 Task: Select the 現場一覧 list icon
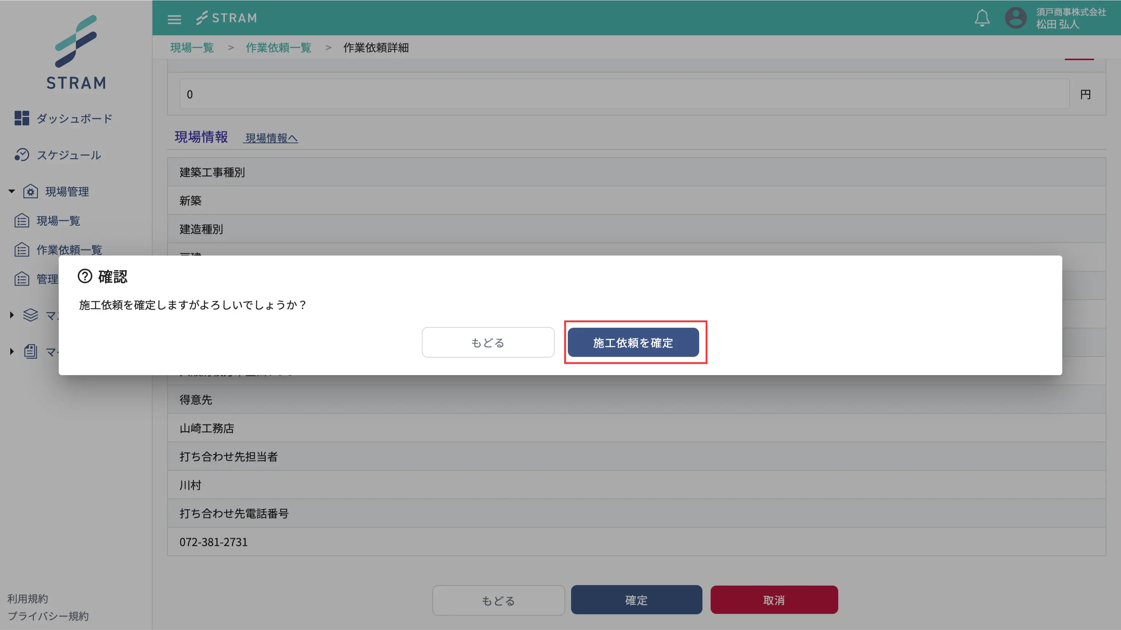pos(22,221)
